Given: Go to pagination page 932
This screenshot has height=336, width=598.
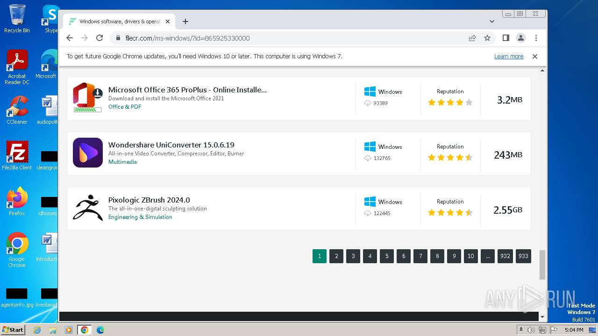Looking at the screenshot, I should click(x=505, y=256).
